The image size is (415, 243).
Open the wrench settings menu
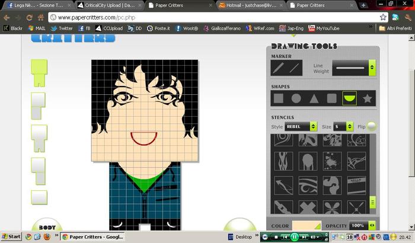pyautogui.click(x=408, y=17)
